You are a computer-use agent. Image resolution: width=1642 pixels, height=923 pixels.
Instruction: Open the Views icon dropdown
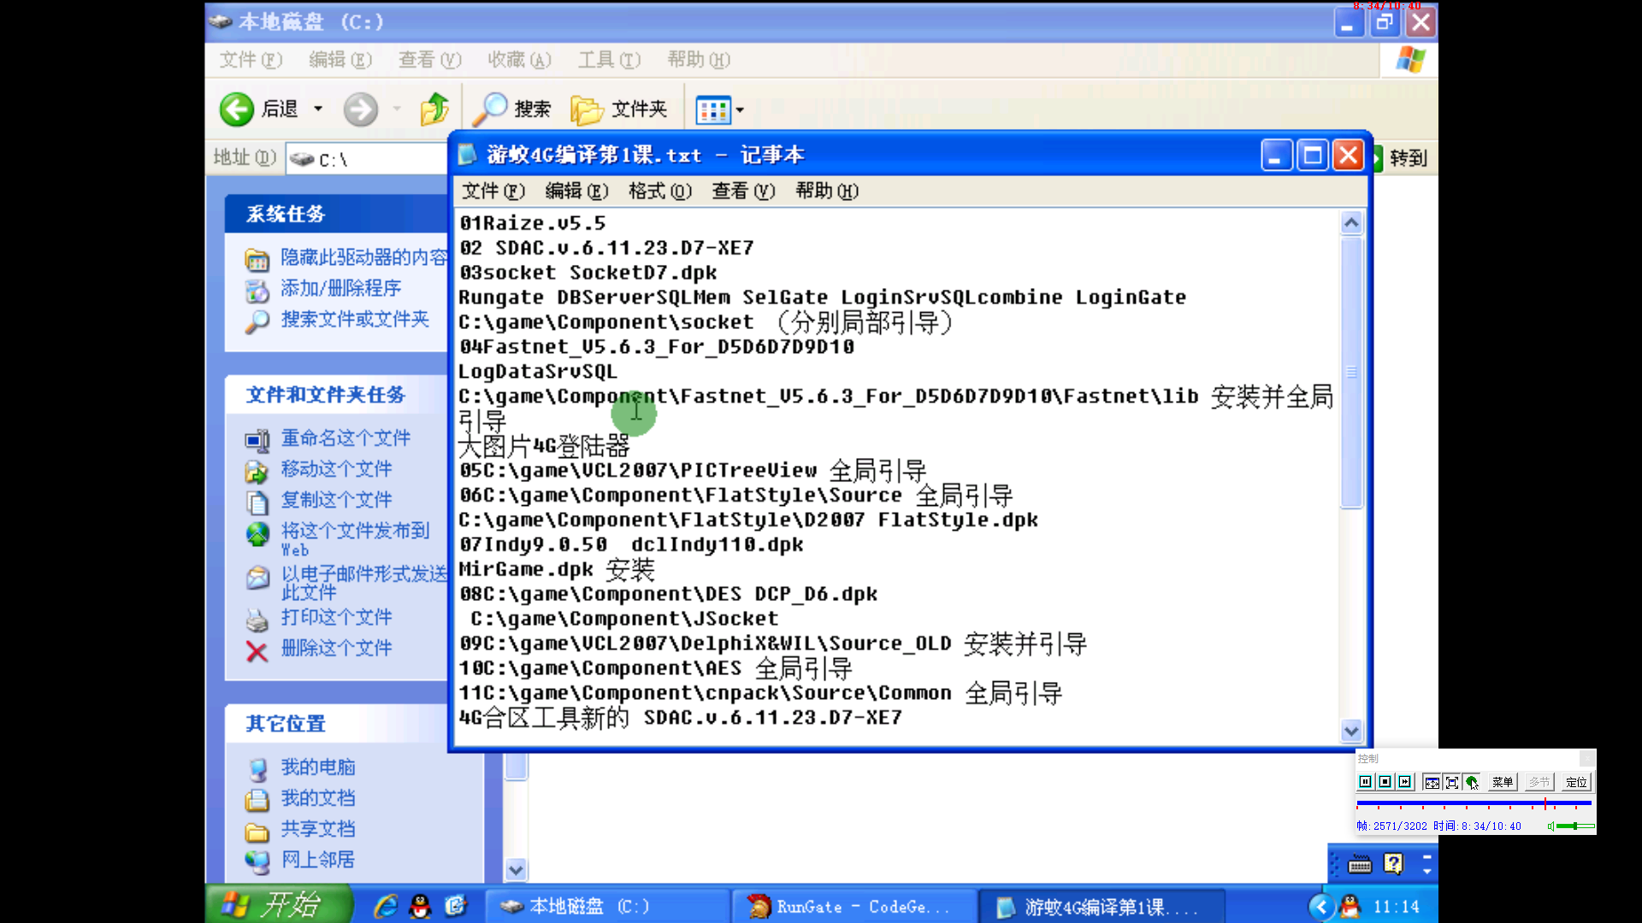pyautogui.click(x=719, y=109)
